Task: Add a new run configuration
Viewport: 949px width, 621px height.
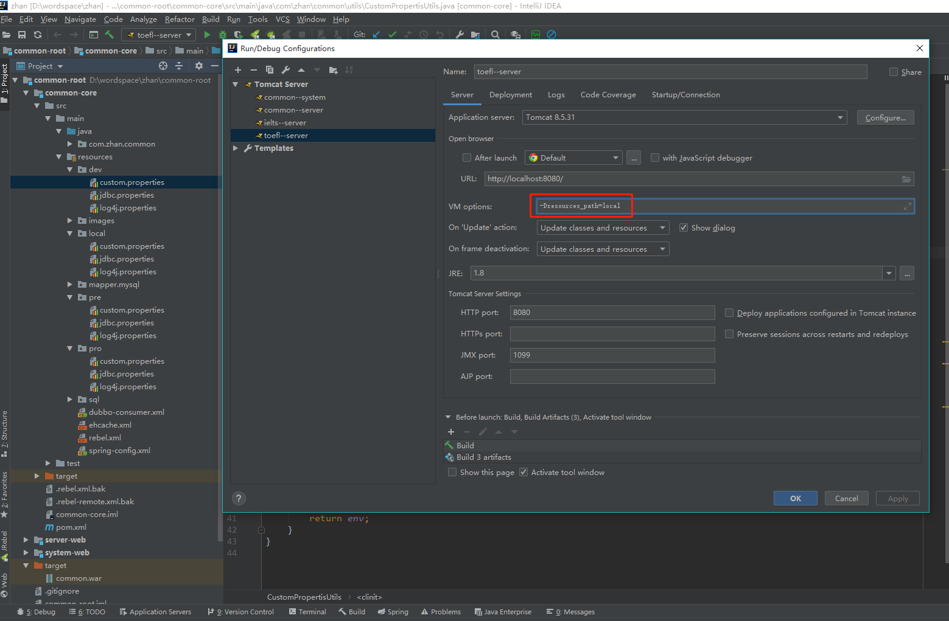Action: coord(238,70)
